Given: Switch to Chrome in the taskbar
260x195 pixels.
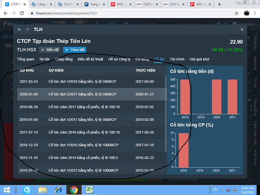Looking at the screenshot, I should pos(74,190).
